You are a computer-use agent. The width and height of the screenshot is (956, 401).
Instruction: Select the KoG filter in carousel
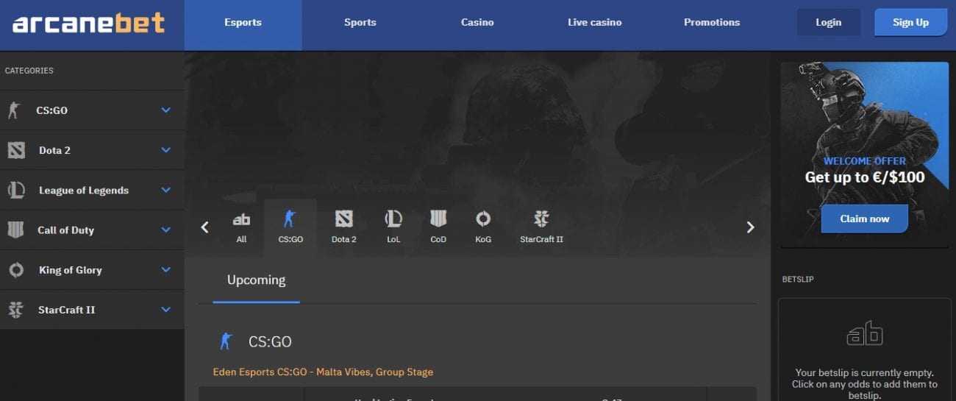pos(483,227)
